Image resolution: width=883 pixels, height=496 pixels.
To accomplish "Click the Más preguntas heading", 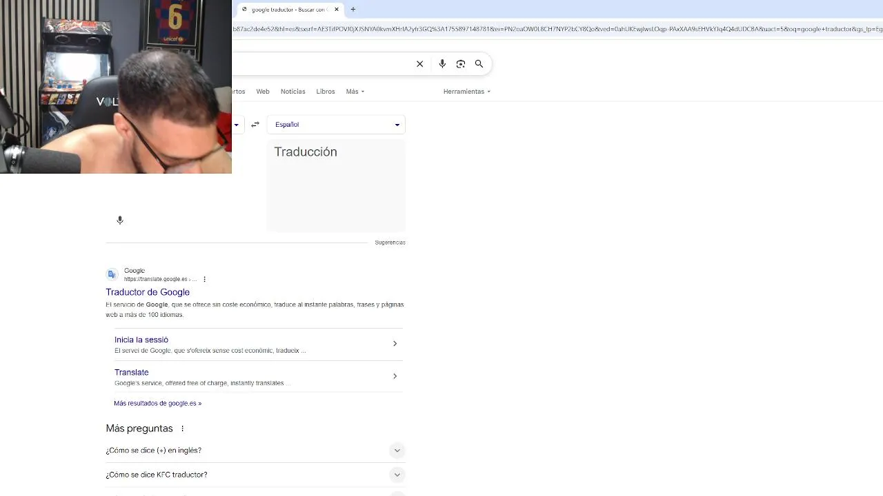I will pyautogui.click(x=139, y=428).
